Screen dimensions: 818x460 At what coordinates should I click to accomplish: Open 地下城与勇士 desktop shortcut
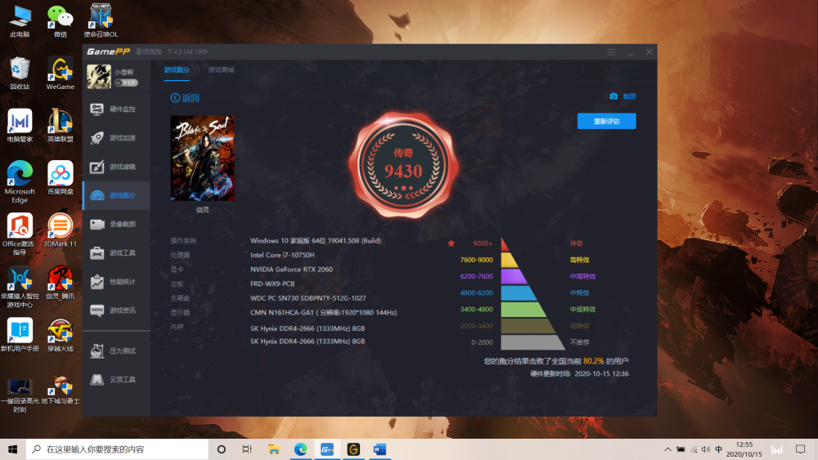tap(60, 391)
